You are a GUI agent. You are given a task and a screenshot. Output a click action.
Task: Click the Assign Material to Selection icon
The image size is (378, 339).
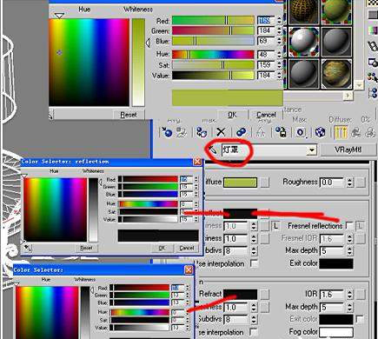[202, 132]
